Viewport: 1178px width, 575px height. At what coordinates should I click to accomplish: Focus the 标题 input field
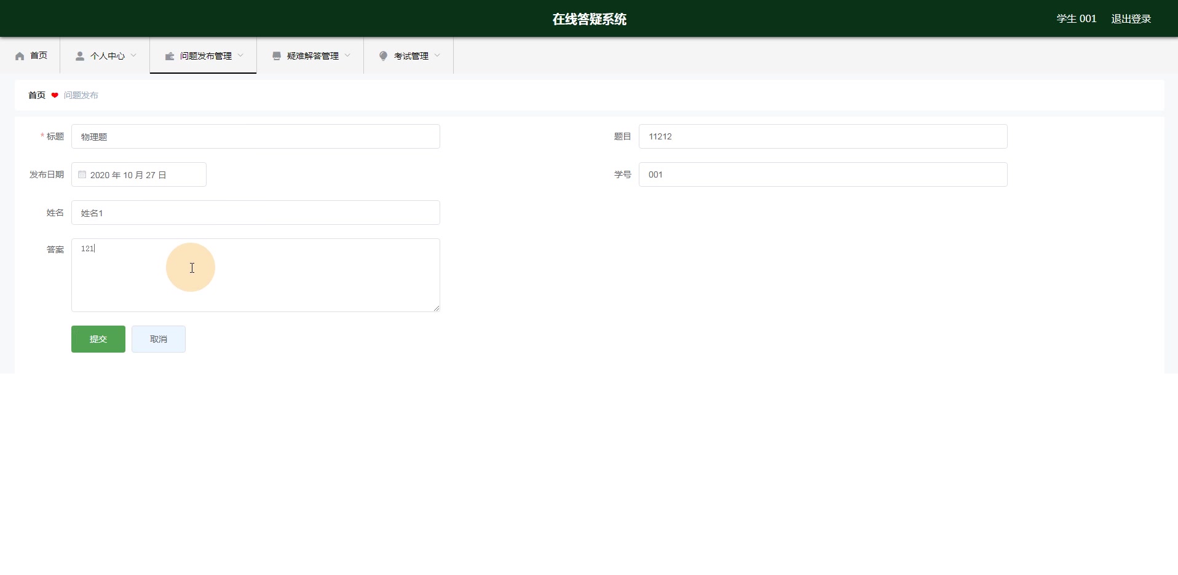(256, 136)
